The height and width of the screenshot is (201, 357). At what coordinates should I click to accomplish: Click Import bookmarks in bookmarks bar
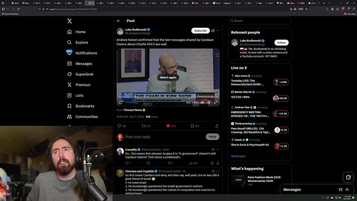(11, 14)
